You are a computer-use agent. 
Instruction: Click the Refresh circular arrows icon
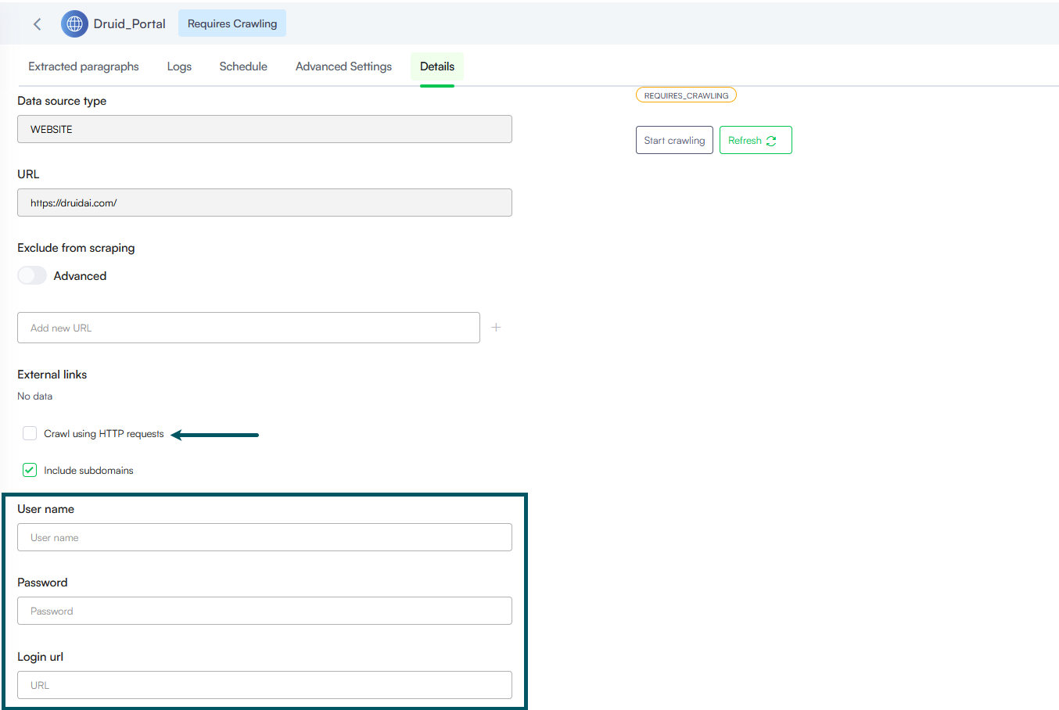771,141
